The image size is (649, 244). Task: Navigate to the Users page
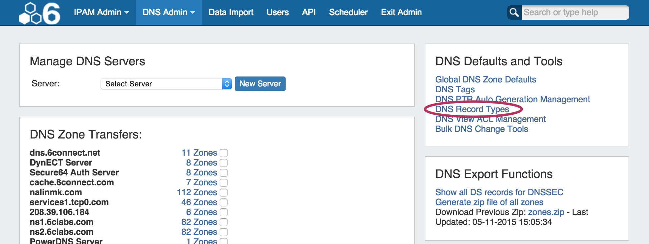tap(277, 13)
